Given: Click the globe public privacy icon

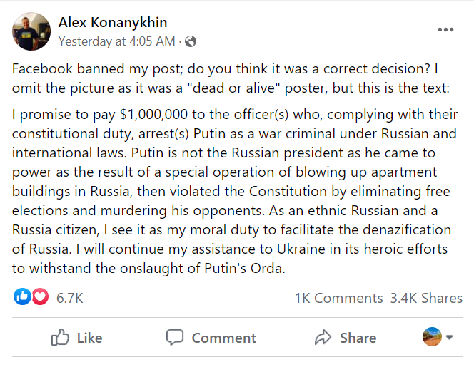Looking at the screenshot, I should (x=191, y=41).
